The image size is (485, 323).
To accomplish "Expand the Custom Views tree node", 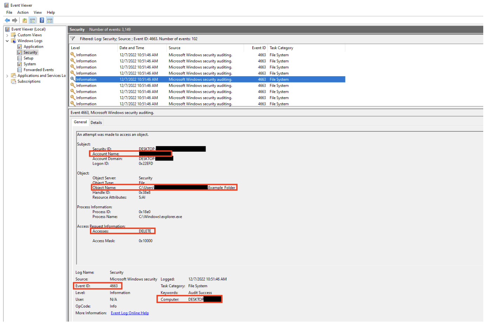I will coord(7,35).
